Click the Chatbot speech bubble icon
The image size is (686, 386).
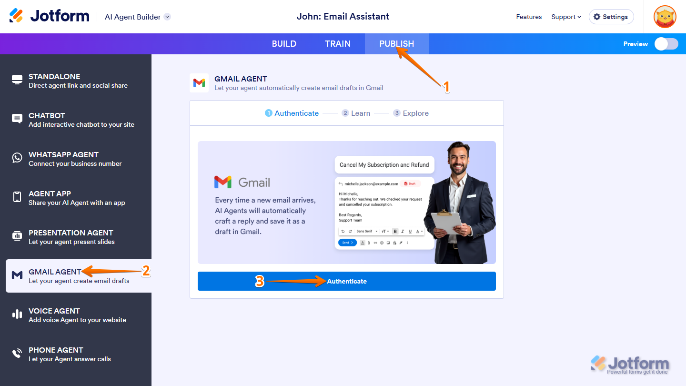[17, 119]
